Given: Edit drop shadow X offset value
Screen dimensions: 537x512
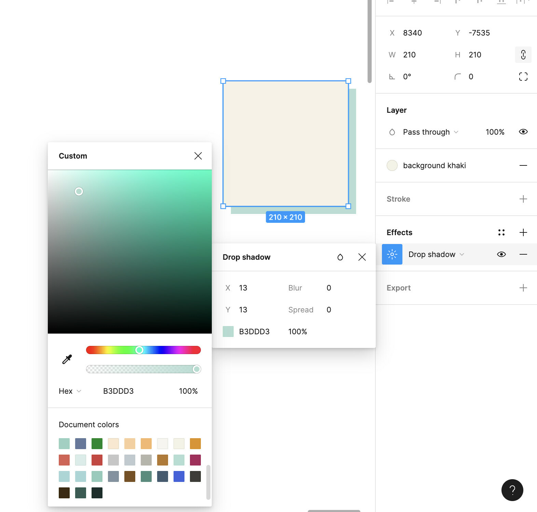Looking at the screenshot, I should [x=243, y=288].
